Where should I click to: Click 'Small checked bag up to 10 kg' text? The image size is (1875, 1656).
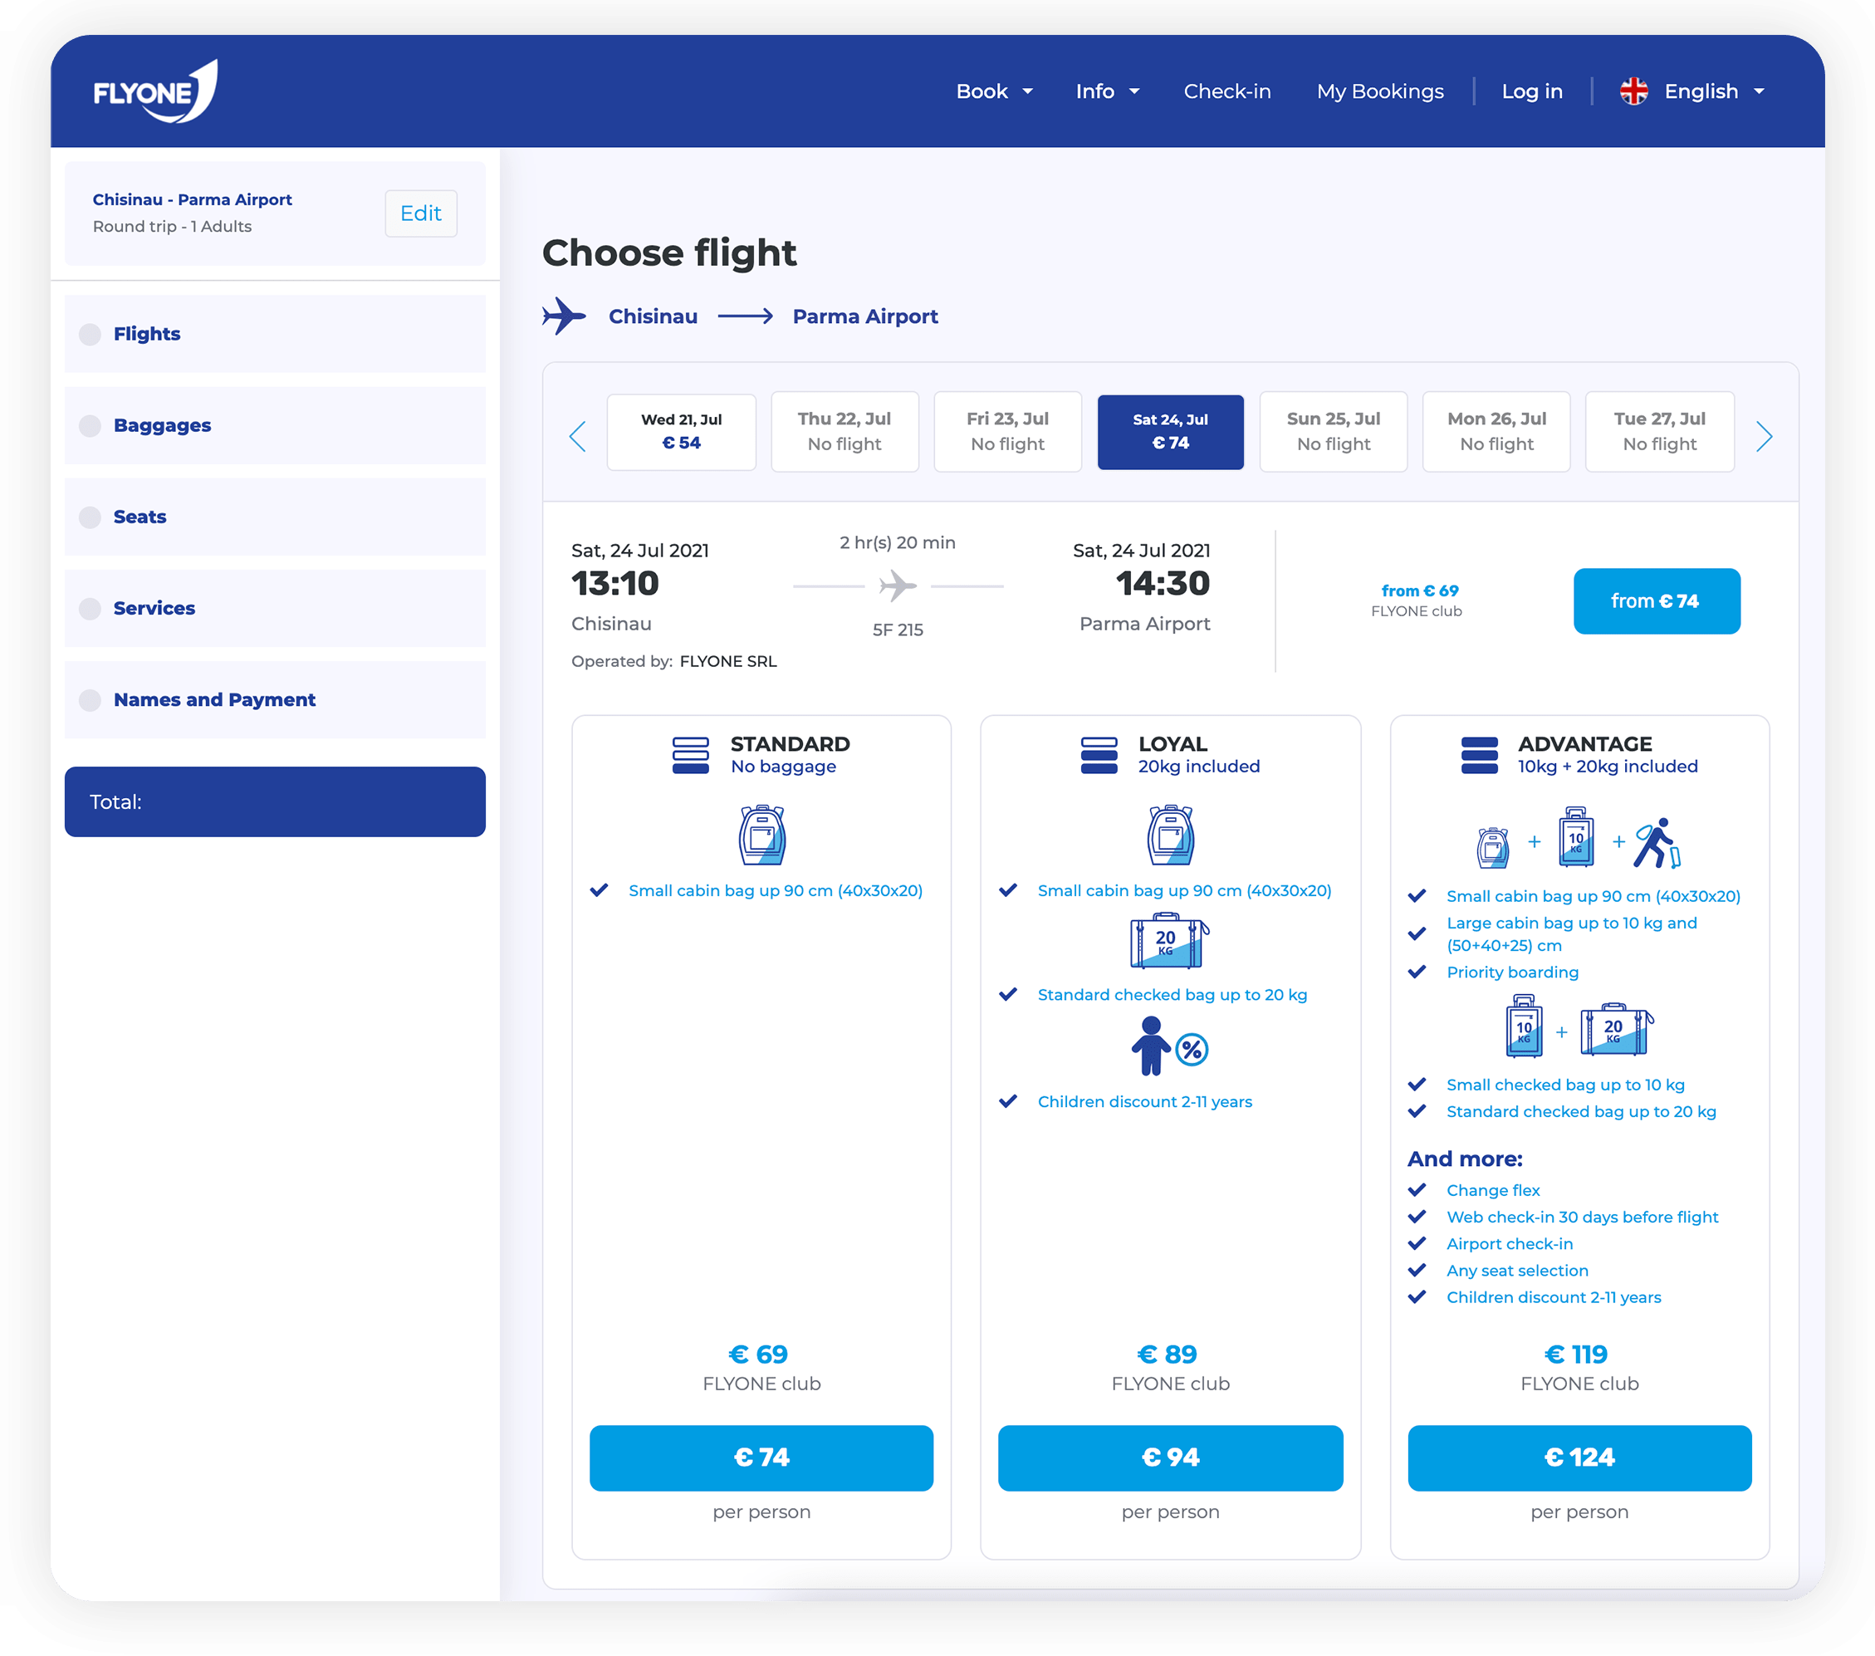[x=1565, y=1085]
